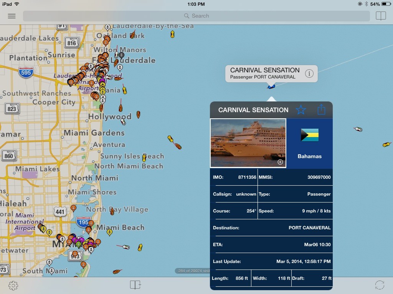
Task: Open the Carnival Sensation ship photo
Action: (x=248, y=143)
